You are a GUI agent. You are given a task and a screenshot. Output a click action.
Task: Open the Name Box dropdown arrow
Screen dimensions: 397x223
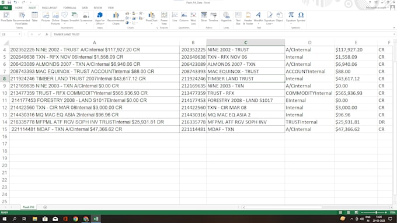pyautogui.click(x=19, y=34)
